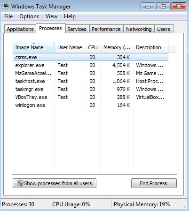Screen dimensions: 189x211
Task: Open the File menu
Action: [8, 16]
